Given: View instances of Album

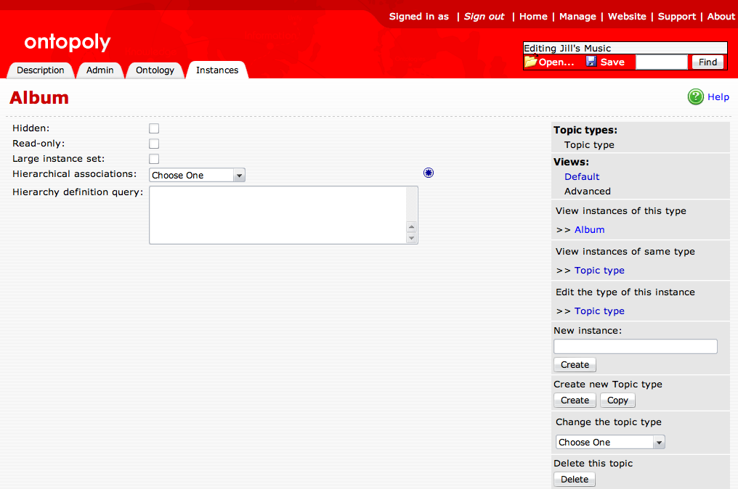Looking at the screenshot, I should tap(589, 229).
